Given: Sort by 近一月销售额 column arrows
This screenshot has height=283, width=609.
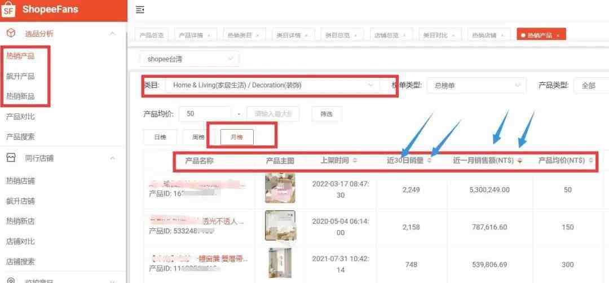Looking at the screenshot, I should pyautogui.click(x=520, y=160).
